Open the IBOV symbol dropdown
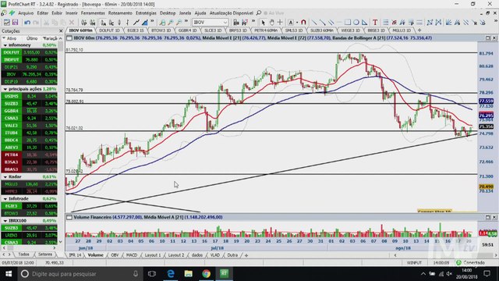Image resolution: width=499 pixels, height=281 pixels. [x=225, y=23]
